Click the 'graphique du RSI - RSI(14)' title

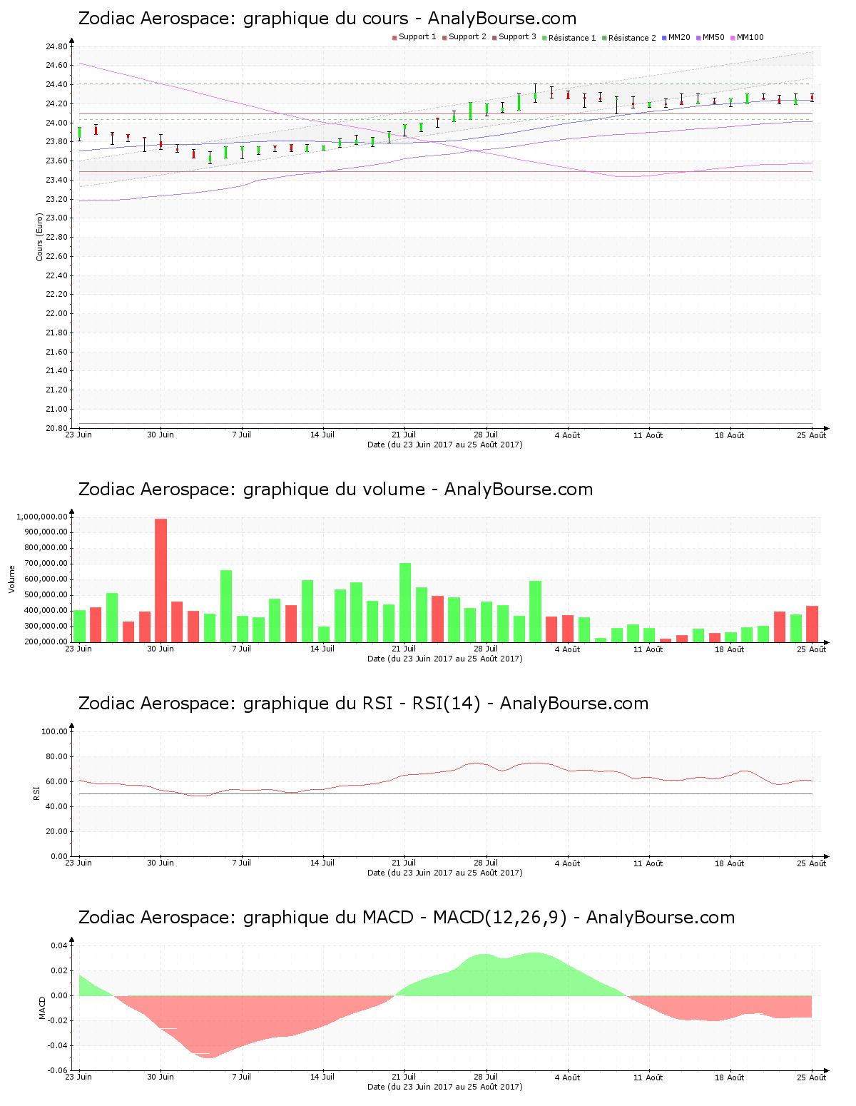click(363, 704)
